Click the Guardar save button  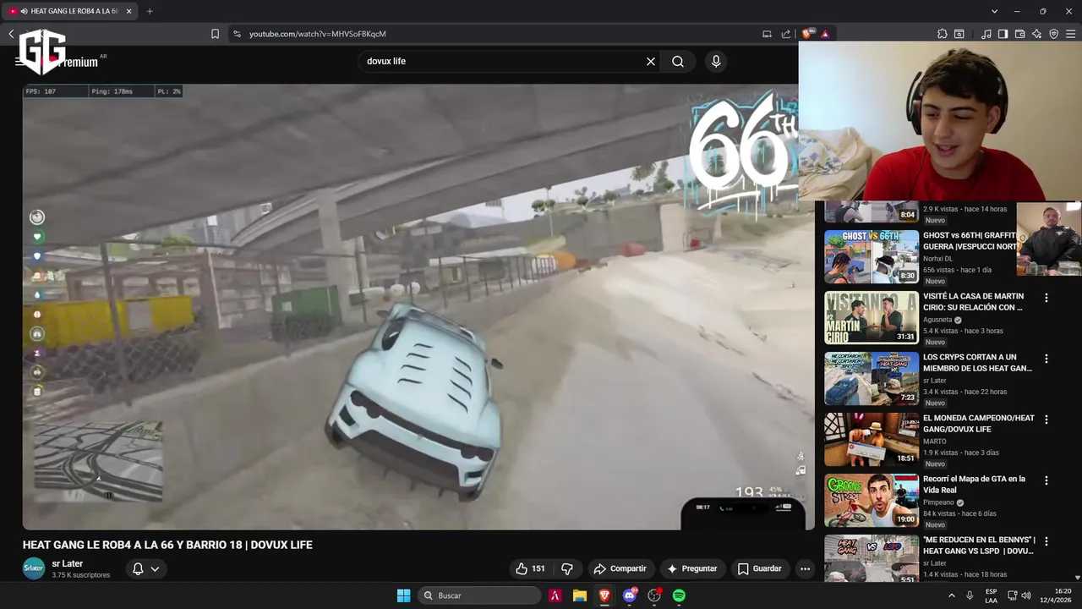click(759, 568)
